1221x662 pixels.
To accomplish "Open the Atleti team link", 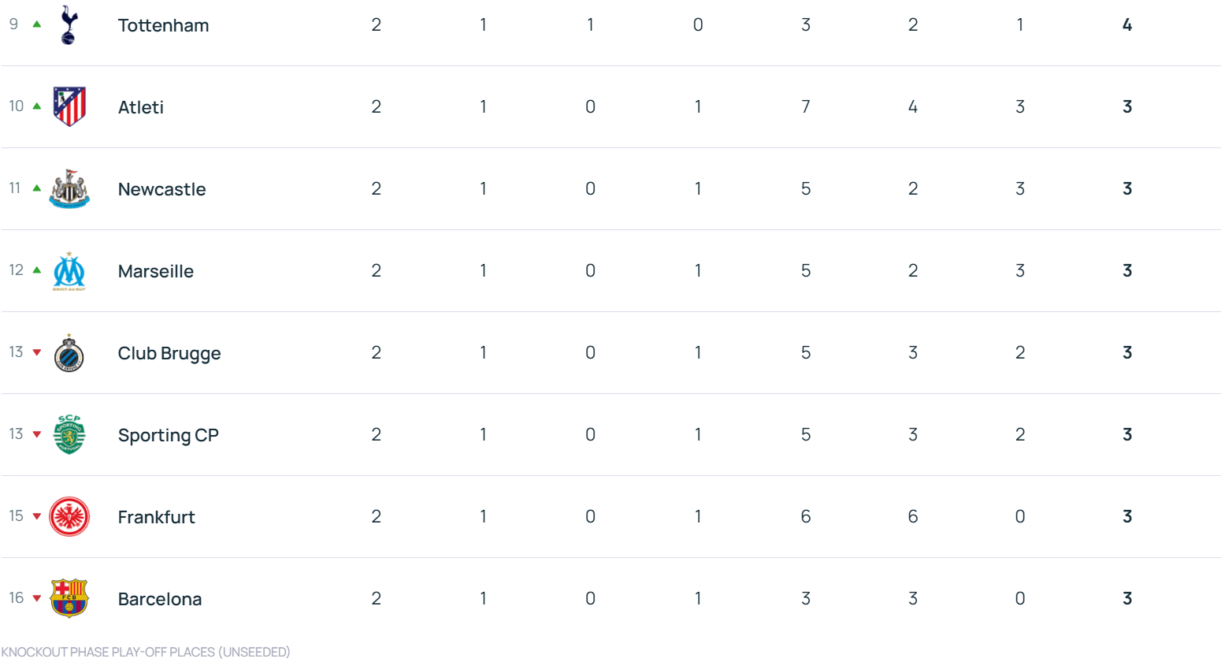I will pyautogui.click(x=141, y=107).
